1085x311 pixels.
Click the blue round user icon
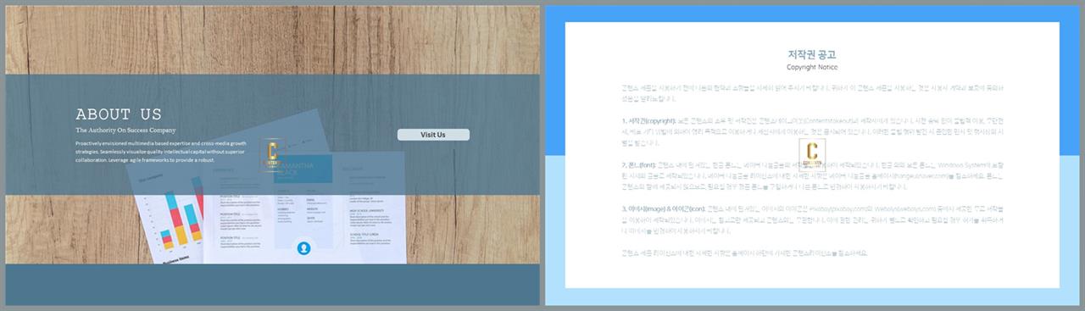pos(304,248)
